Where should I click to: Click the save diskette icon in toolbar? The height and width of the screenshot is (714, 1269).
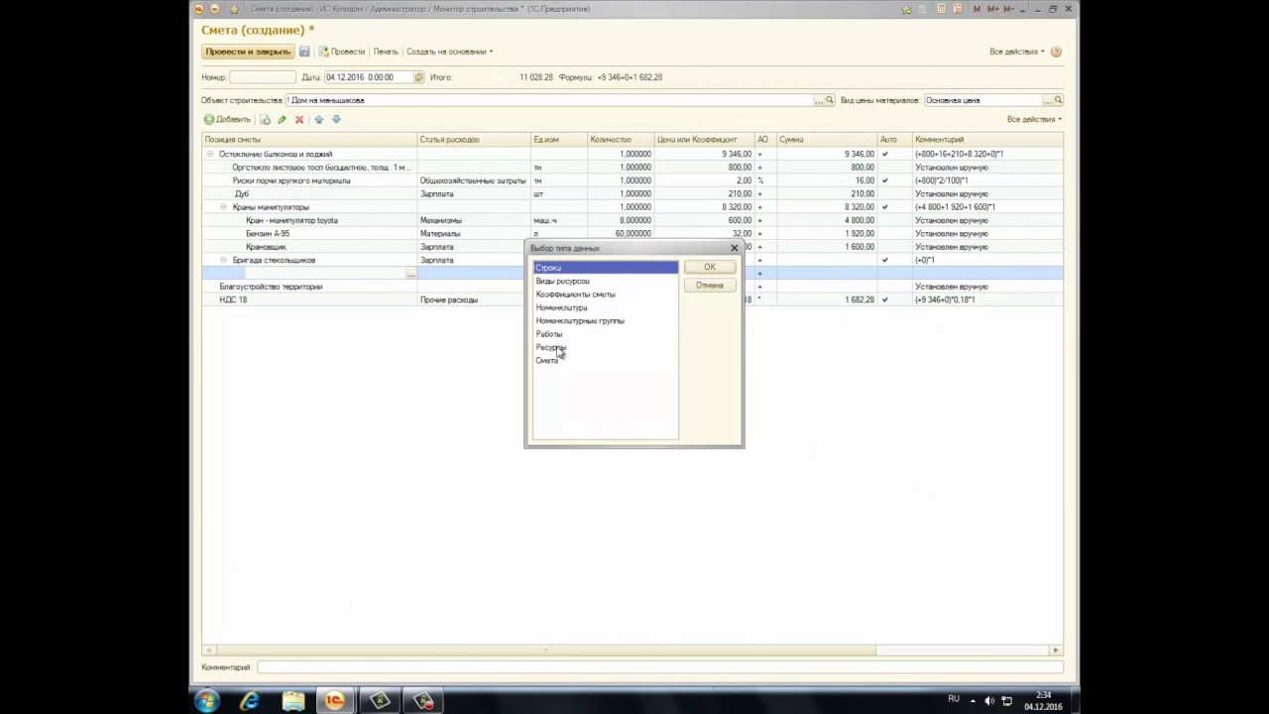[304, 52]
